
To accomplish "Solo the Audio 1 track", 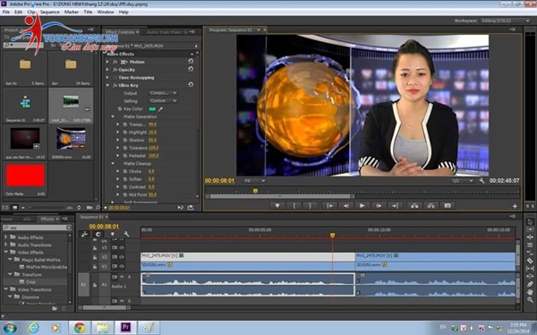I will pos(130,277).
